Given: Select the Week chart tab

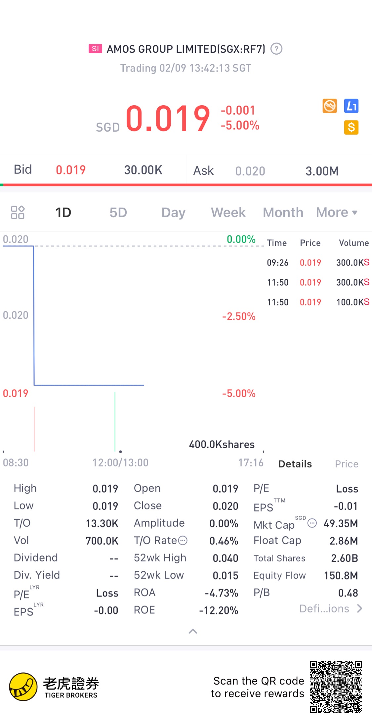Looking at the screenshot, I should click(x=228, y=213).
